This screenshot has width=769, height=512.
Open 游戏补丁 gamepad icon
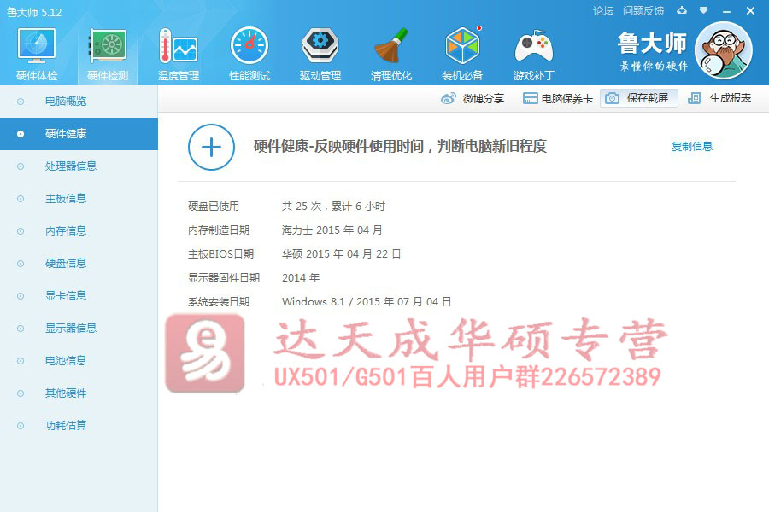[x=533, y=47]
